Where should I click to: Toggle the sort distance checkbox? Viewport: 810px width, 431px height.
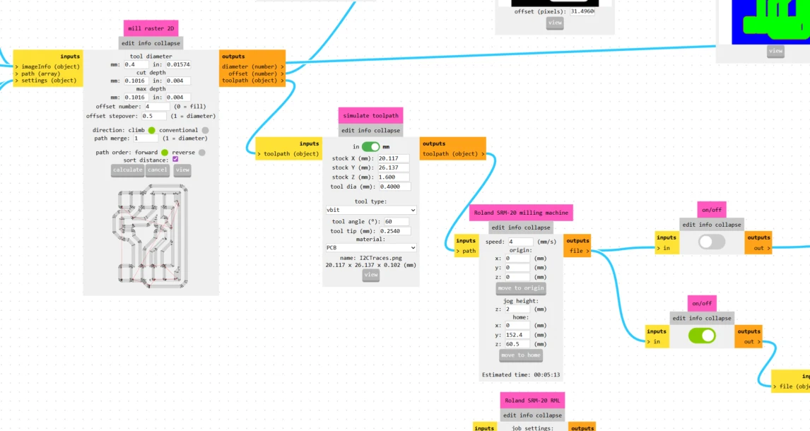pyautogui.click(x=175, y=160)
